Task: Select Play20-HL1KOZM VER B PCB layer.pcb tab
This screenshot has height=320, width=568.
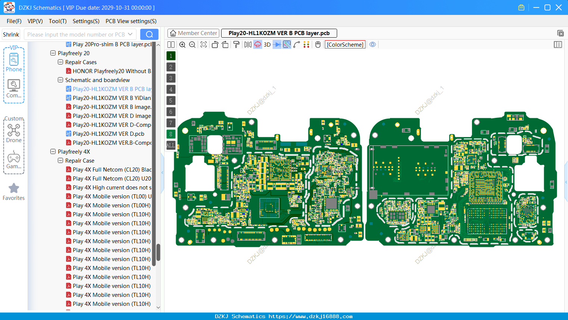Action: tap(279, 33)
